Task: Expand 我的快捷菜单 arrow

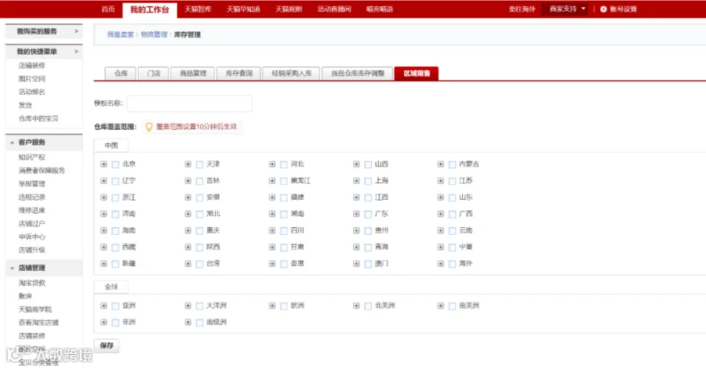Action: click(x=76, y=52)
